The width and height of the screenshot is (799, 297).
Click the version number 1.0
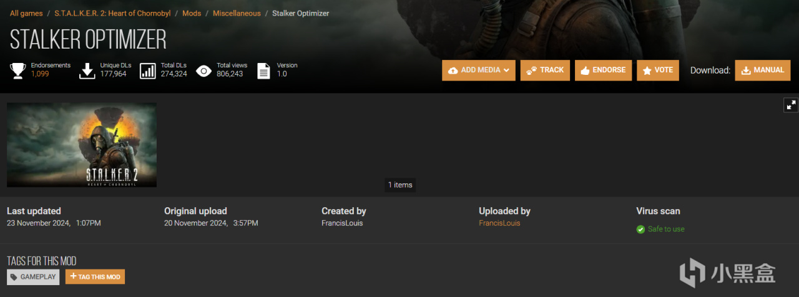282,74
